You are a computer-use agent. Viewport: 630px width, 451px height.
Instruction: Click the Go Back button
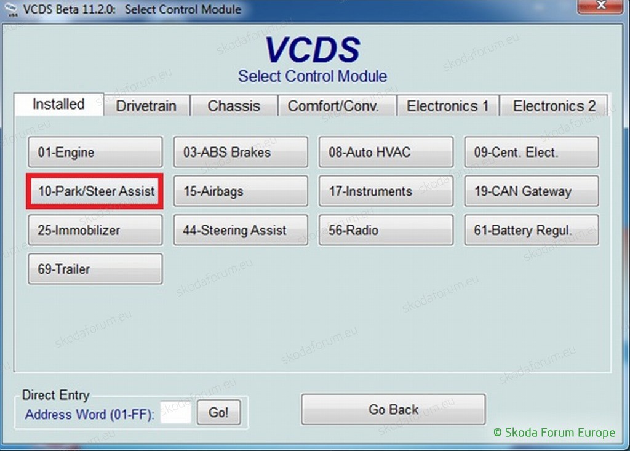click(393, 410)
